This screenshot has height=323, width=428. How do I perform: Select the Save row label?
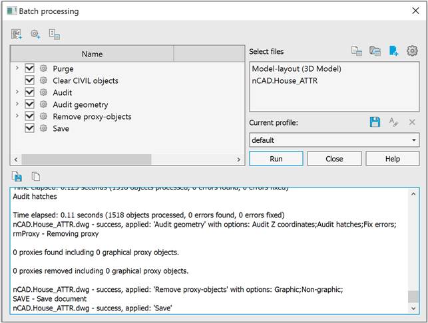click(x=61, y=128)
